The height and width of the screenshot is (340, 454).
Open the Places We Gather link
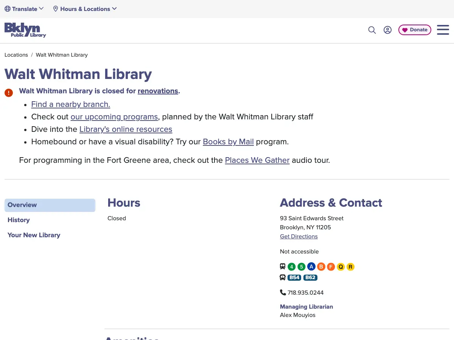pos(257,160)
